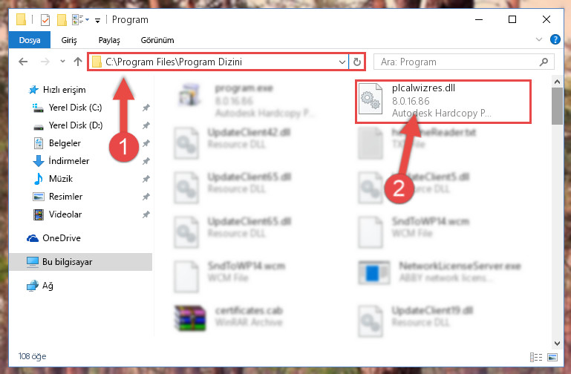Expand the ribbon with chevron
Image resolution: width=571 pixels, height=374 pixels.
(539, 39)
